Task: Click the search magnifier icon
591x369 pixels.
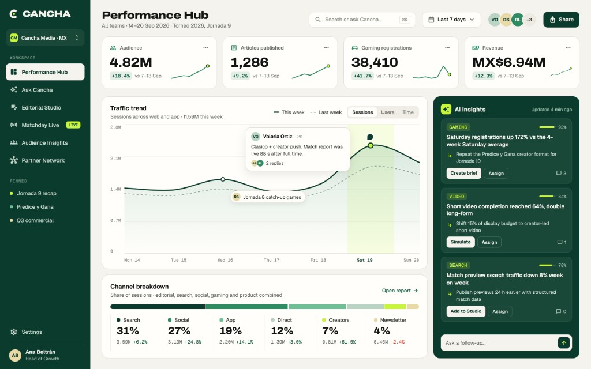Action: (x=318, y=20)
